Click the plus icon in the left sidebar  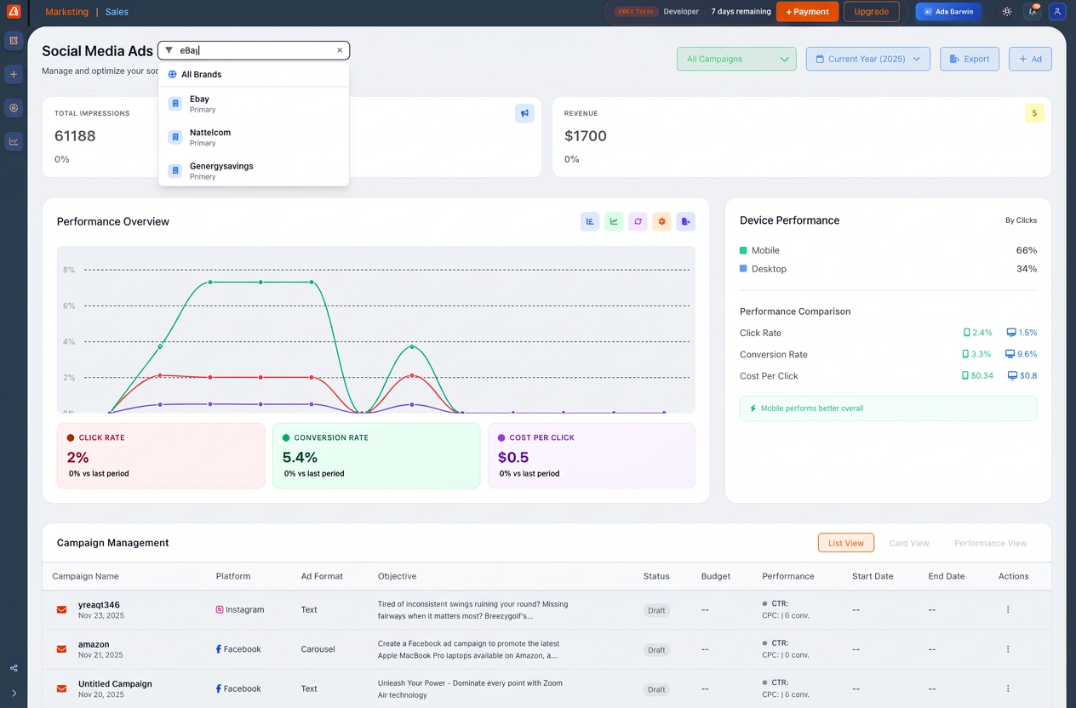coord(14,75)
